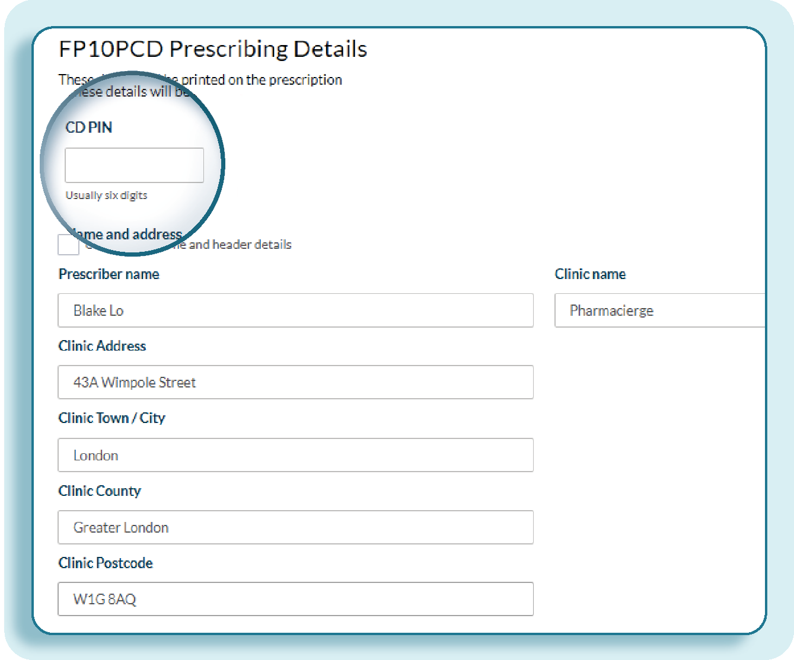The image size is (794, 660).
Task: Click the 'printed on the prescription' description text
Action: [x=262, y=80]
